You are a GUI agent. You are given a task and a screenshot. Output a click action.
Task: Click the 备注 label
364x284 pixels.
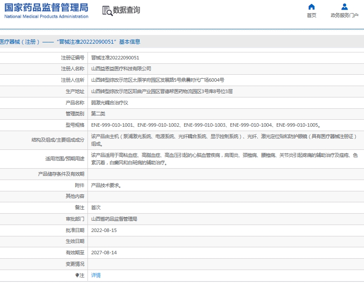(80, 208)
